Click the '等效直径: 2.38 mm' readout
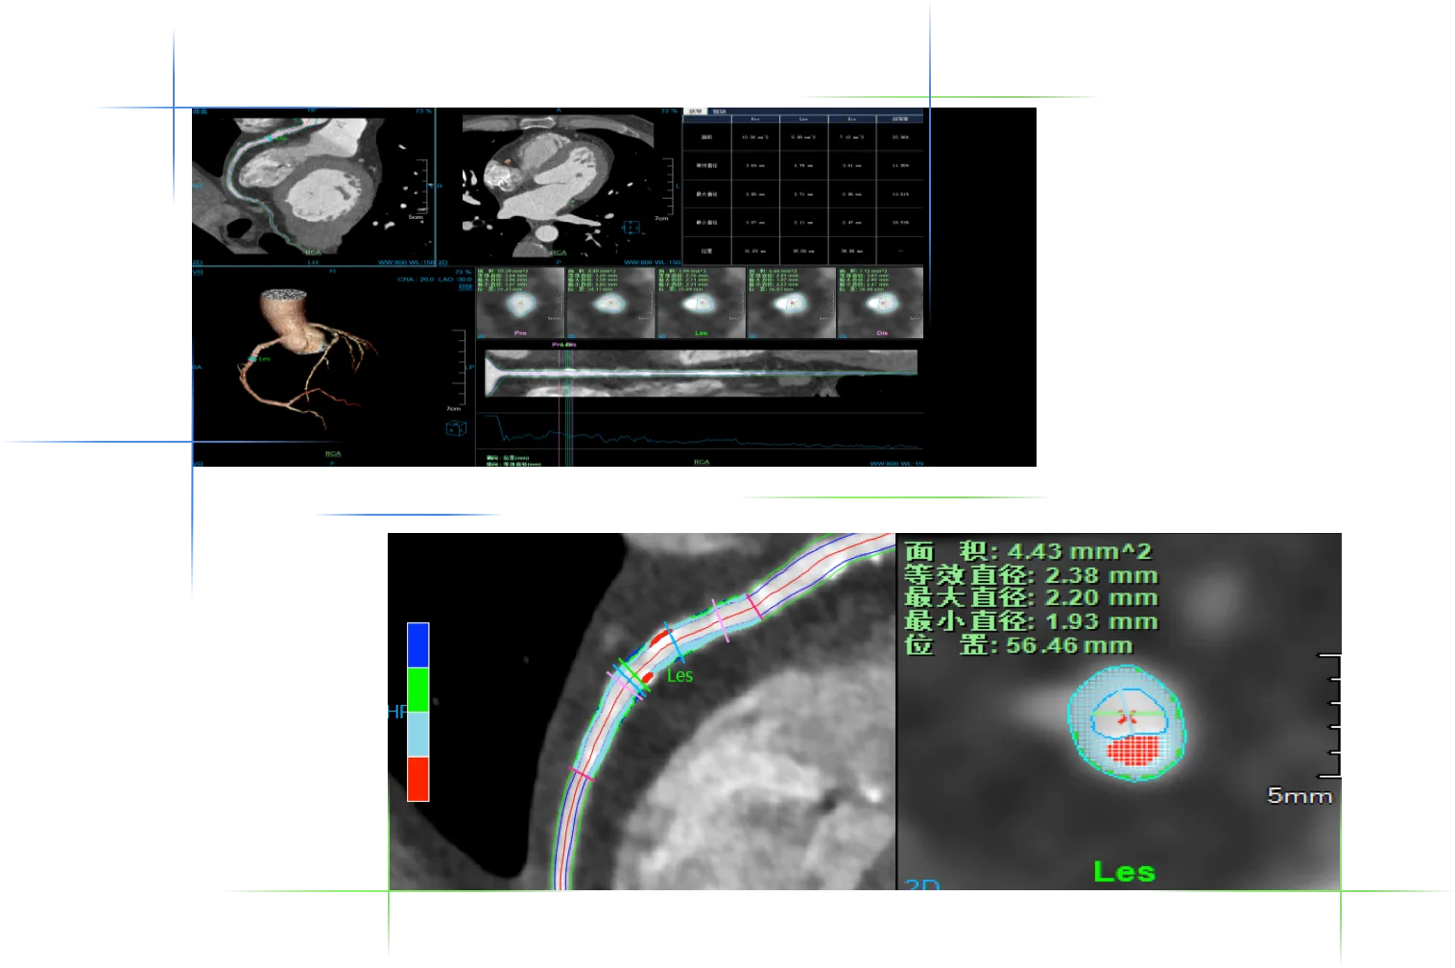The width and height of the screenshot is (1455, 968). (x=1031, y=575)
